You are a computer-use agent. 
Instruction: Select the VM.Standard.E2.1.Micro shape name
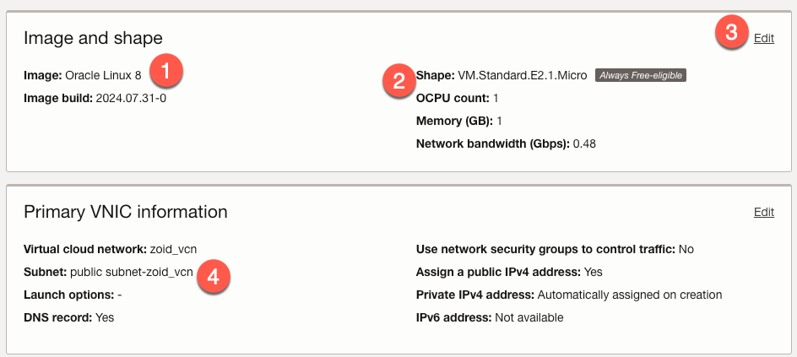coord(522,75)
